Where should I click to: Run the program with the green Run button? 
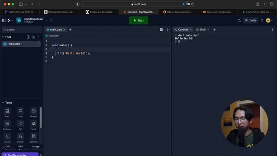(138, 20)
